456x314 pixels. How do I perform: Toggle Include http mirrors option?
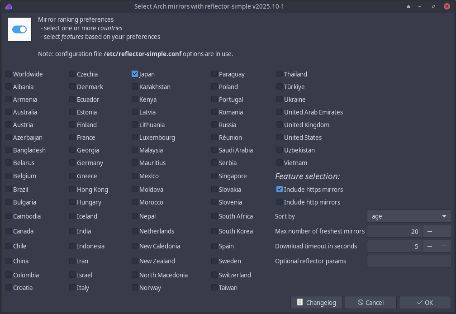(280, 202)
